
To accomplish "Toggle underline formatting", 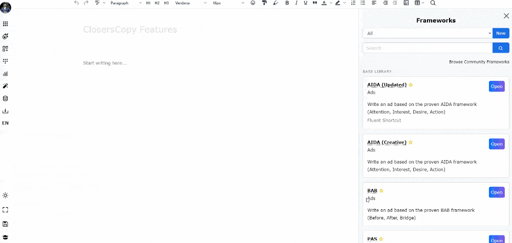I will point(306,3).
